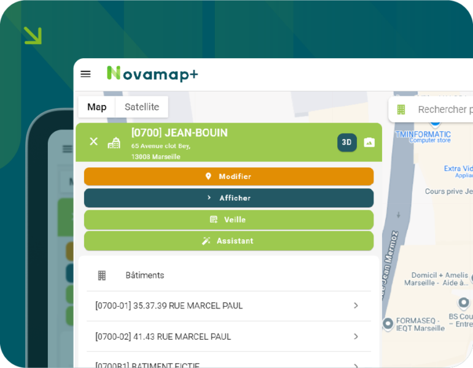Screen dimensions: 473x368
Task: Click the Domicil + Amelis Marseille place label
Action: pyautogui.click(x=436, y=279)
